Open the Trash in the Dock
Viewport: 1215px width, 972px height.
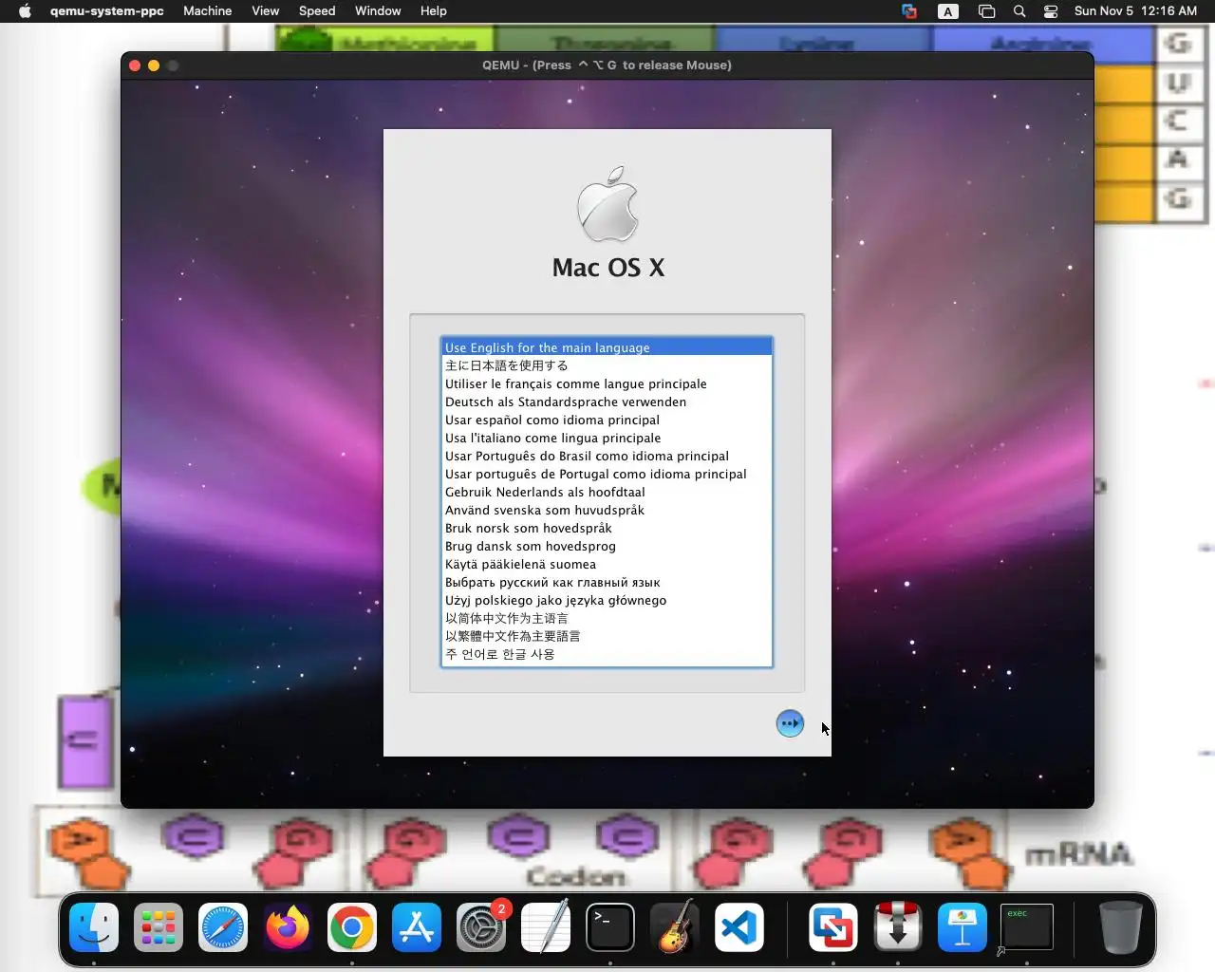1120,926
